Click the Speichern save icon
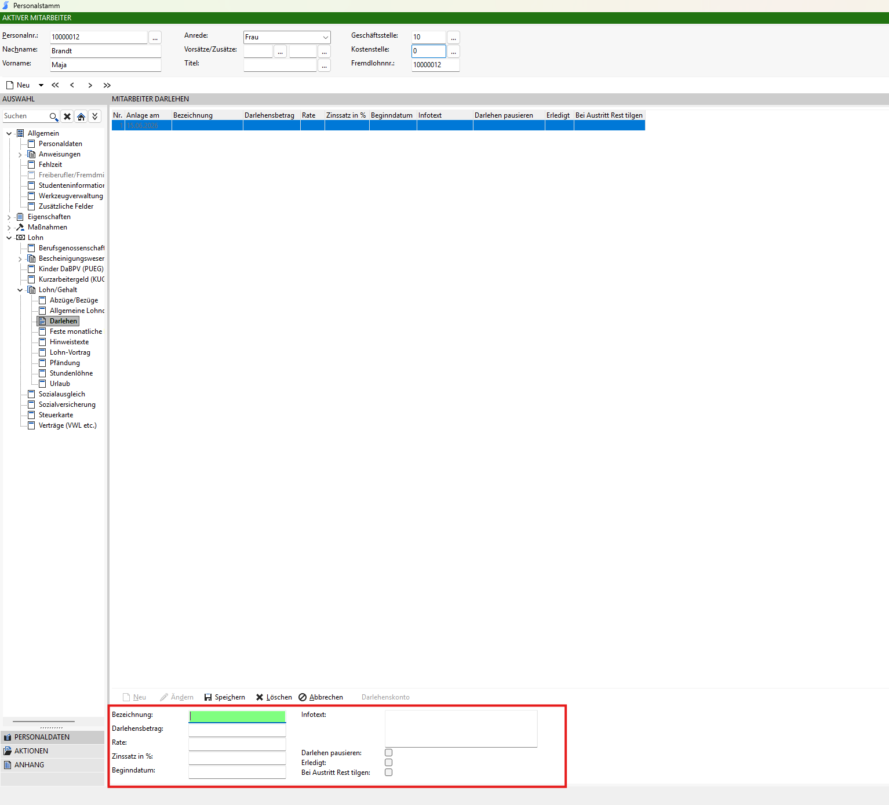889x805 pixels. 208,697
